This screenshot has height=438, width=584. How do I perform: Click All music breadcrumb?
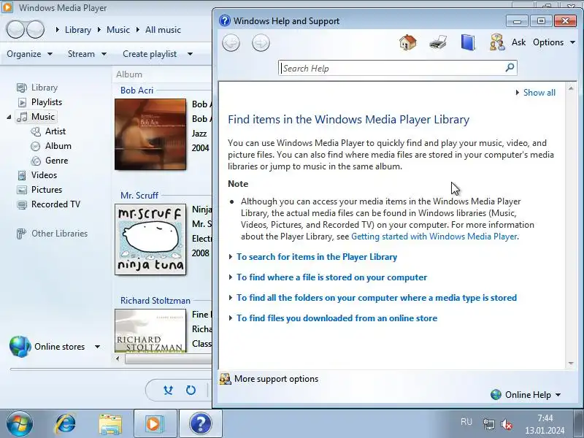tap(163, 30)
